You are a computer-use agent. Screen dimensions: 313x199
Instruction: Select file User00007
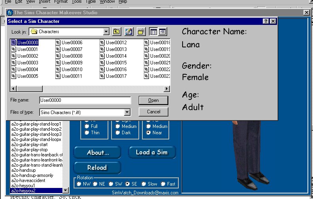click(69, 49)
